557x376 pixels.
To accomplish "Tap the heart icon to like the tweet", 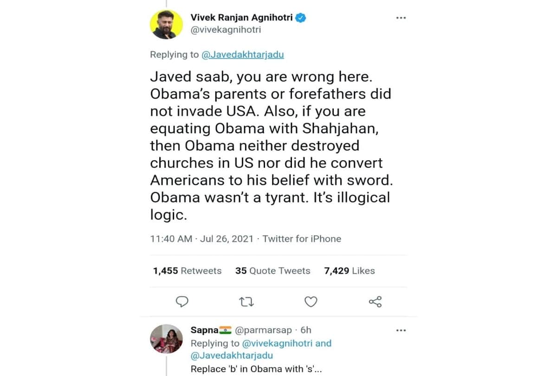I will (311, 302).
